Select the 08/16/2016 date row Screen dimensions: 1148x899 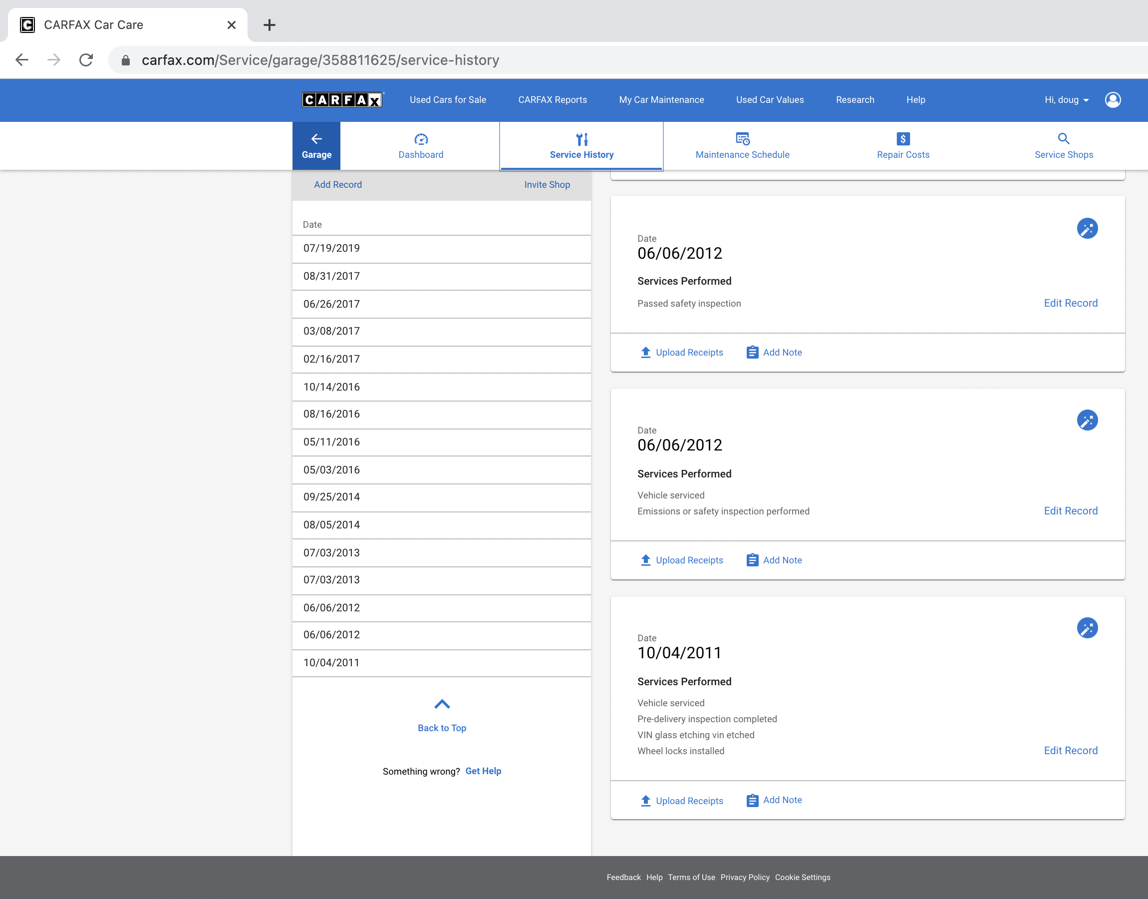(x=441, y=415)
